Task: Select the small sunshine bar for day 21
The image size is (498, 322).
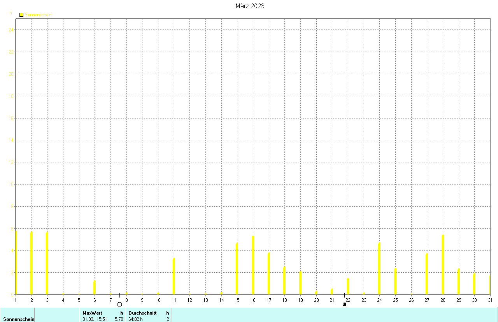Action: tap(332, 292)
